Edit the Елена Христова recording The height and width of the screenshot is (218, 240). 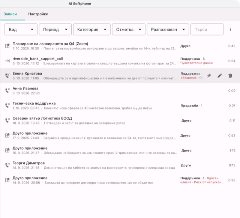pyautogui.click(x=220, y=76)
